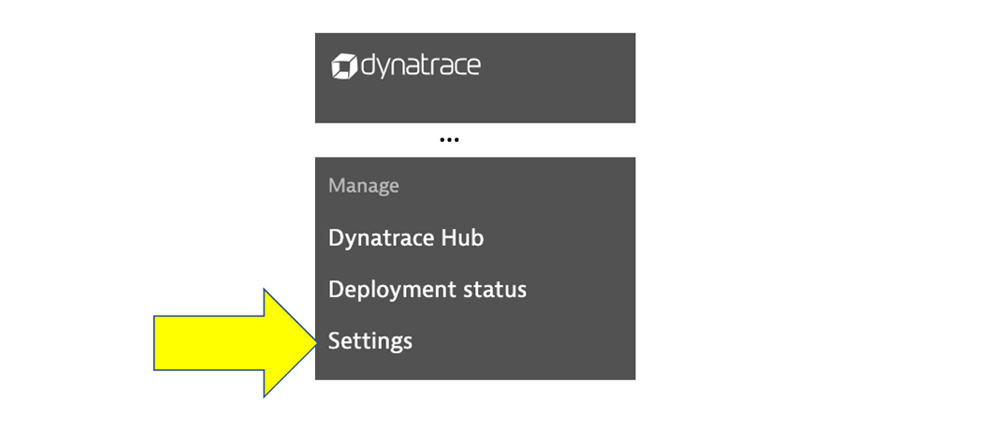Click empty space right of Settings in menu
Image resolution: width=987 pixels, height=435 pixels.
521,341
